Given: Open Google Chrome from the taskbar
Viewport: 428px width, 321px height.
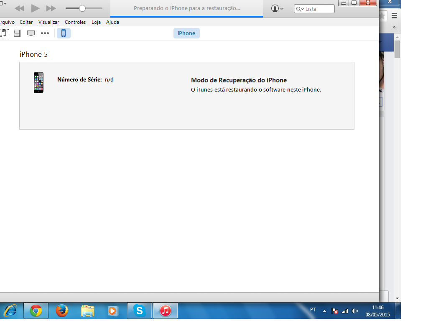Looking at the screenshot, I should (36, 311).
